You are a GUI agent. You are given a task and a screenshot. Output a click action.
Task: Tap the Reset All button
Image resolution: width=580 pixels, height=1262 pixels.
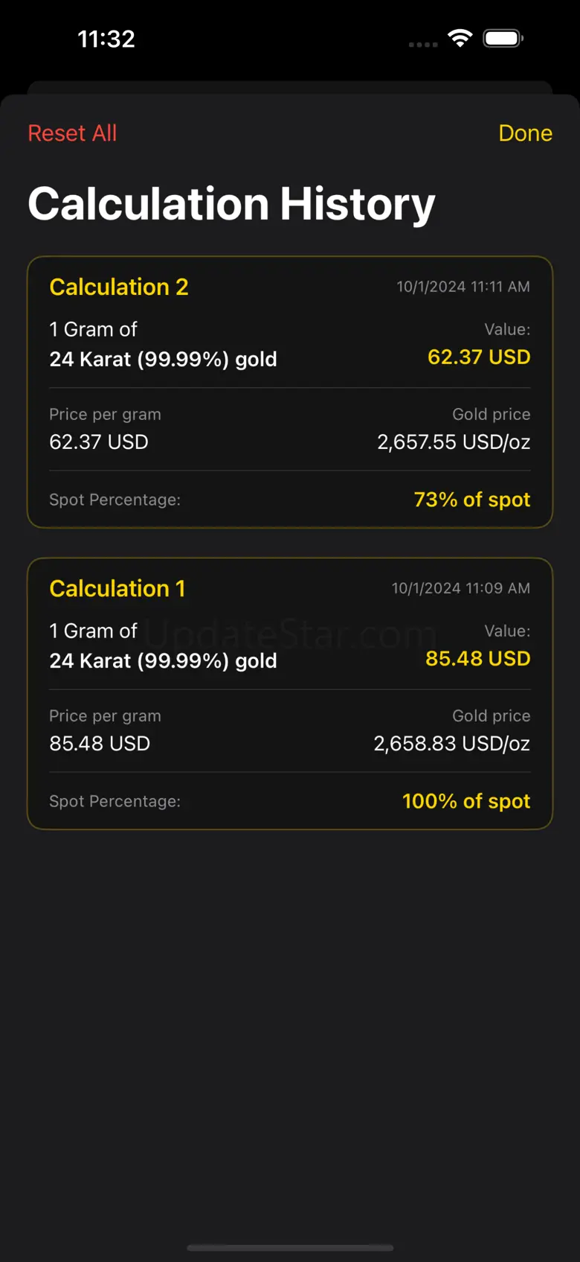(x=72, y=133)
